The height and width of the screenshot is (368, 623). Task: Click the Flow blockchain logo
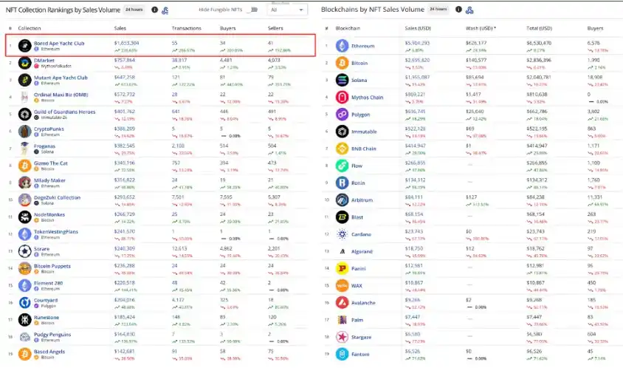(342, 166)
